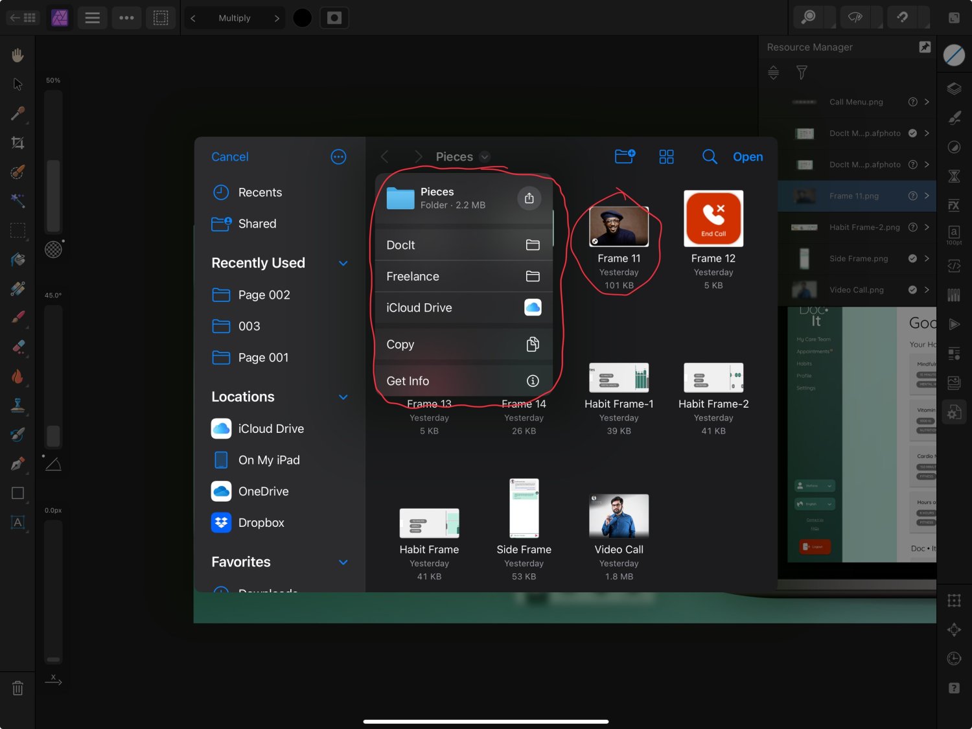Open the more options ellipsis beside Cancel

(338, 157)
